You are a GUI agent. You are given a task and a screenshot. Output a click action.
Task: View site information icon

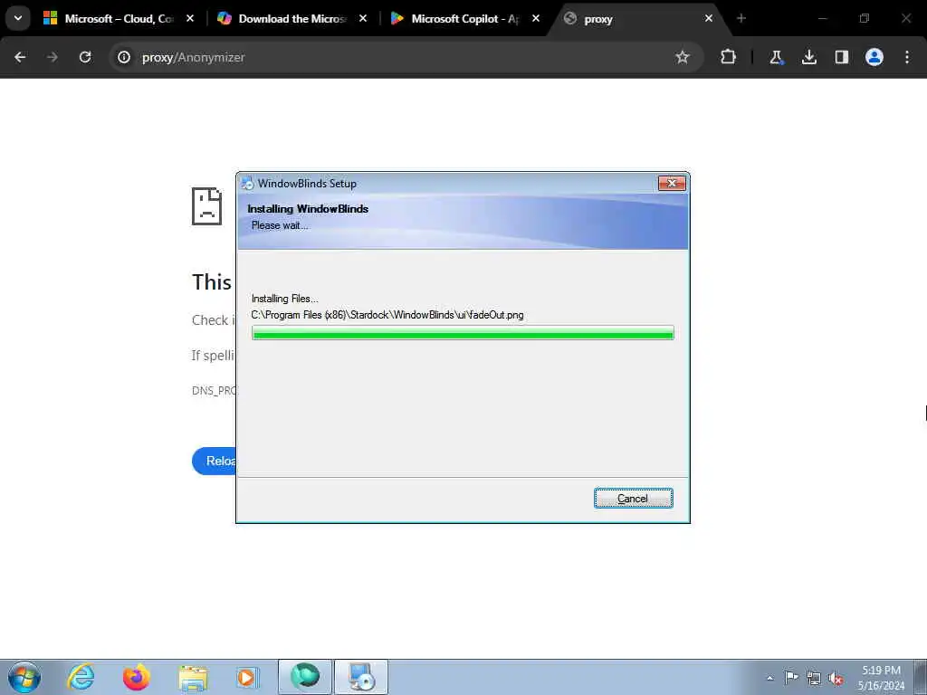[123, 57]
